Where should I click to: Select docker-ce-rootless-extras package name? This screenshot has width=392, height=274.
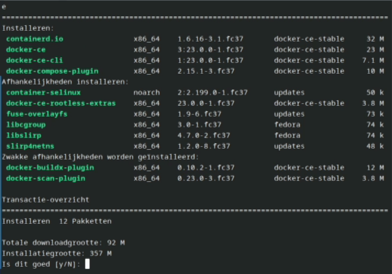pos(61,103)
